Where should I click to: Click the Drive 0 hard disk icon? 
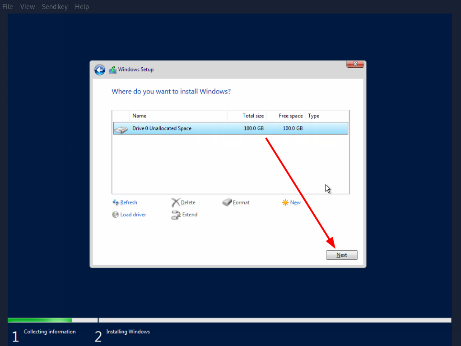click(x=121, y=129)
